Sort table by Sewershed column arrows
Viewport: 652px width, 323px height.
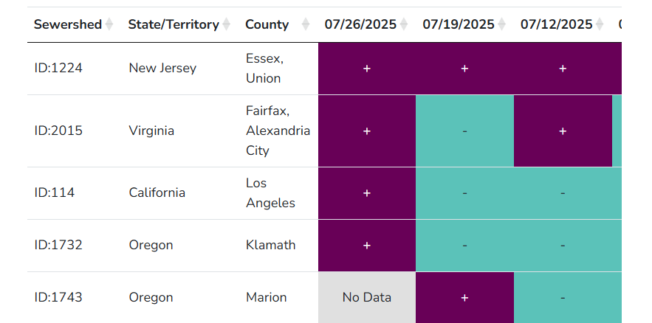[x=109, y=24]
